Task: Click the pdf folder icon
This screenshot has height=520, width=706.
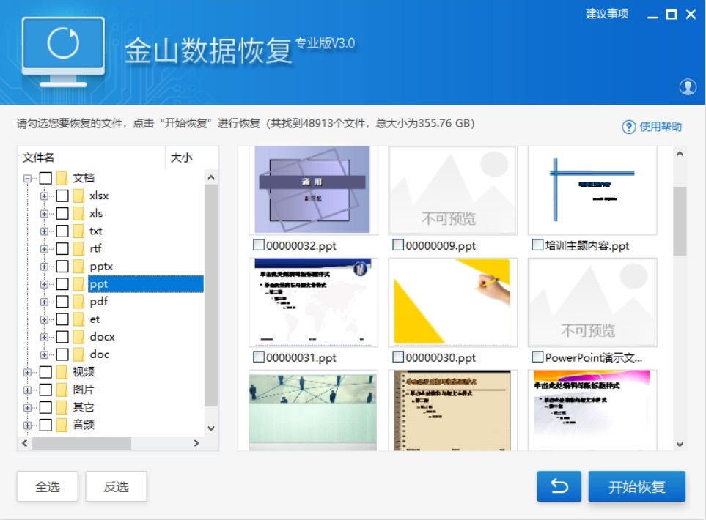Action: (79, 302)
